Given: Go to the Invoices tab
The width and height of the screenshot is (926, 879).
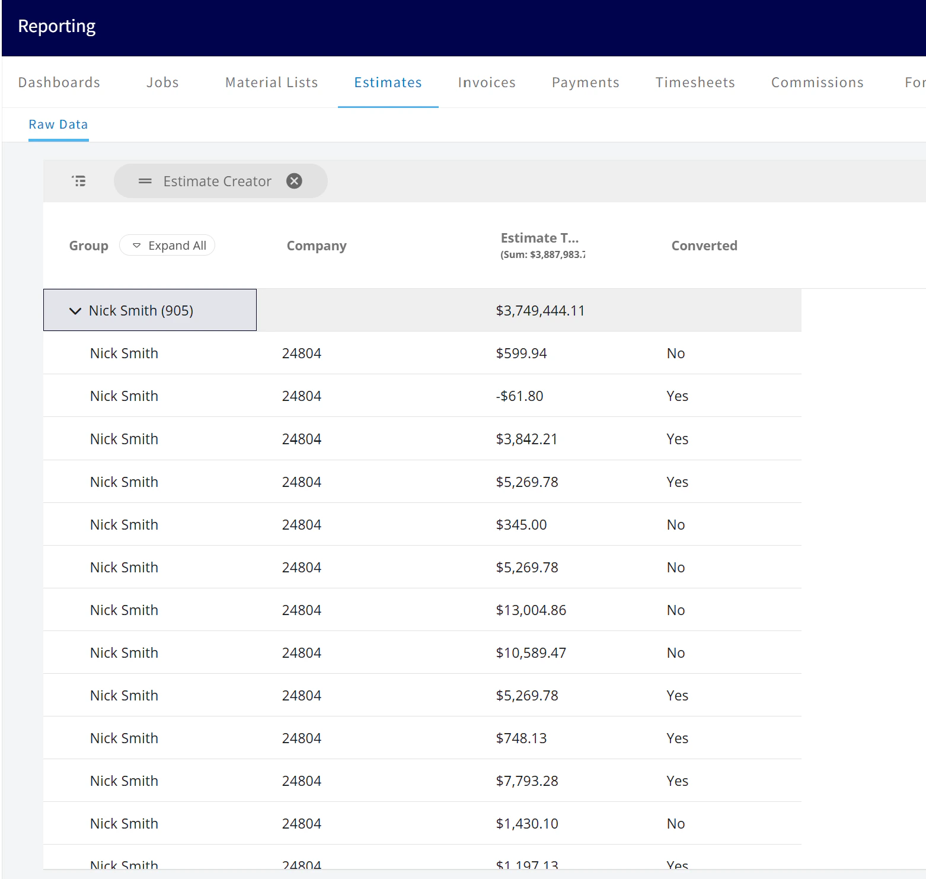Looking at the screenshot, I should coord(487,82).
